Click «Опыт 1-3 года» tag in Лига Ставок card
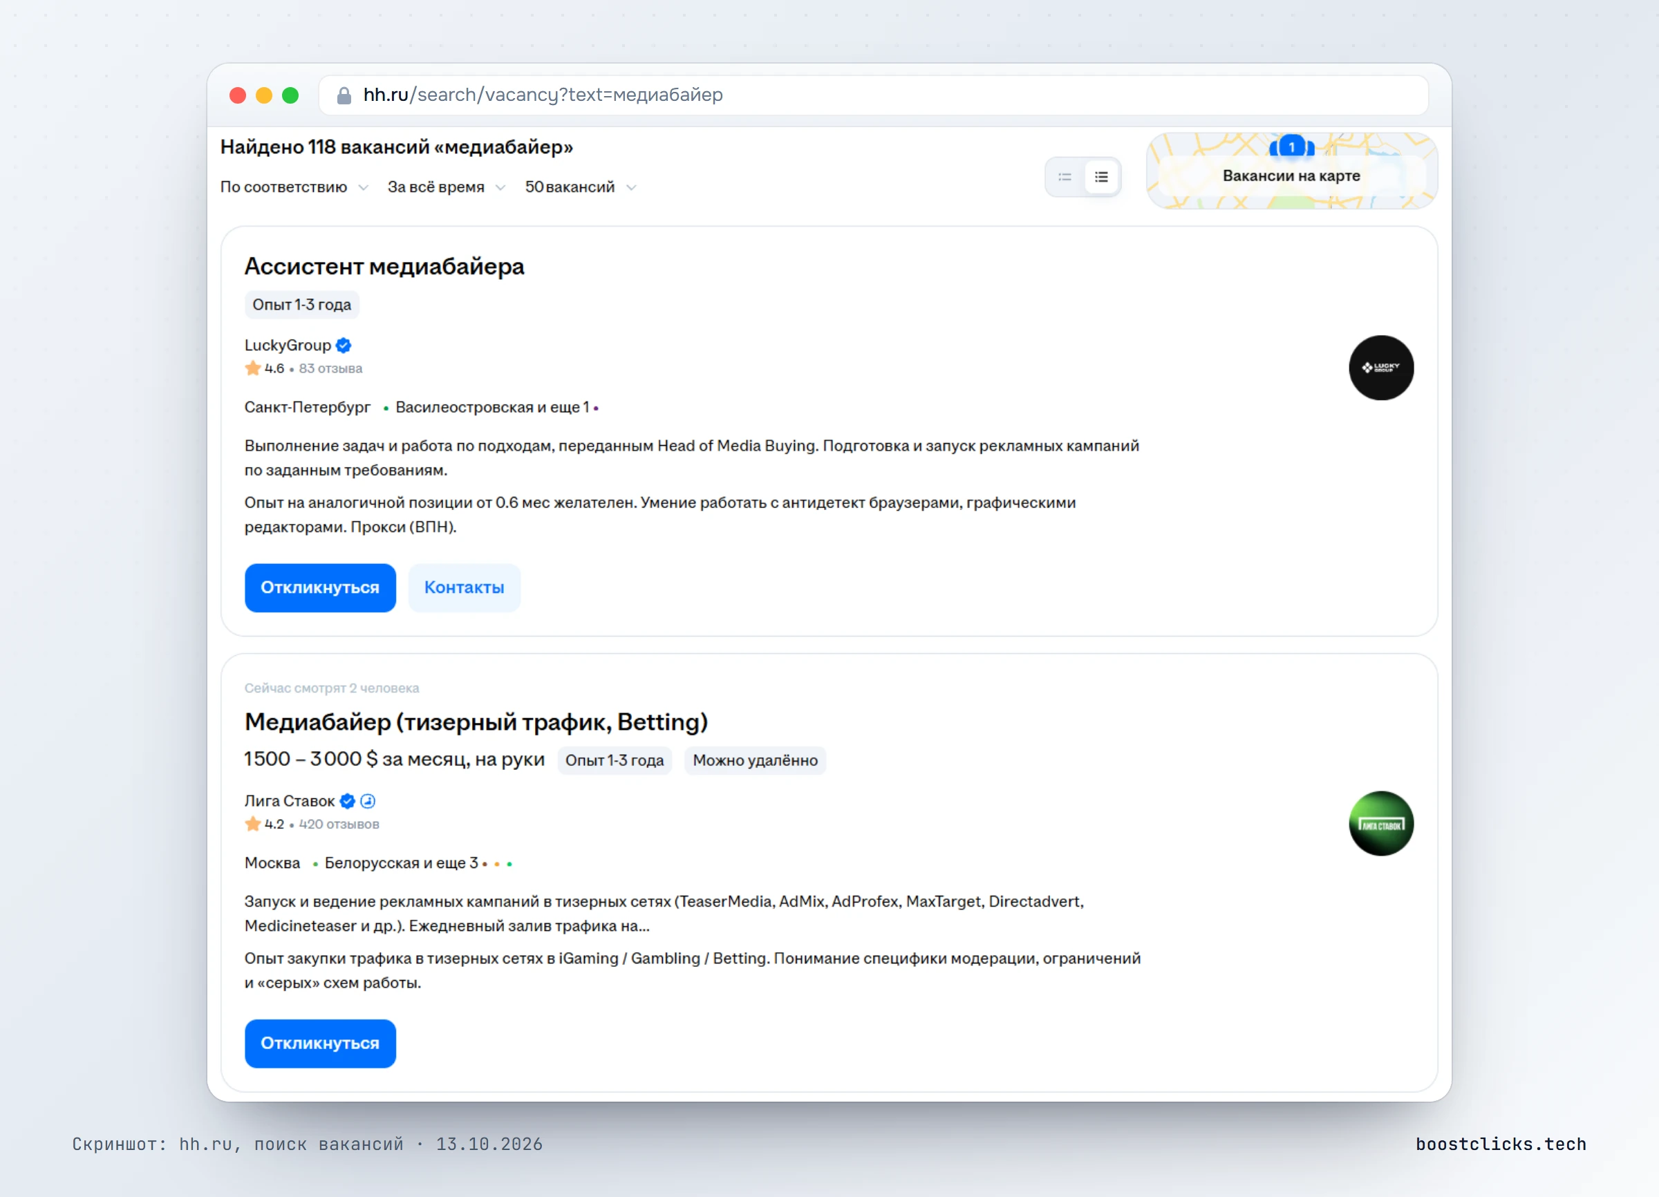Viewport: 1659px width, 1197px height. click(615, 760)
